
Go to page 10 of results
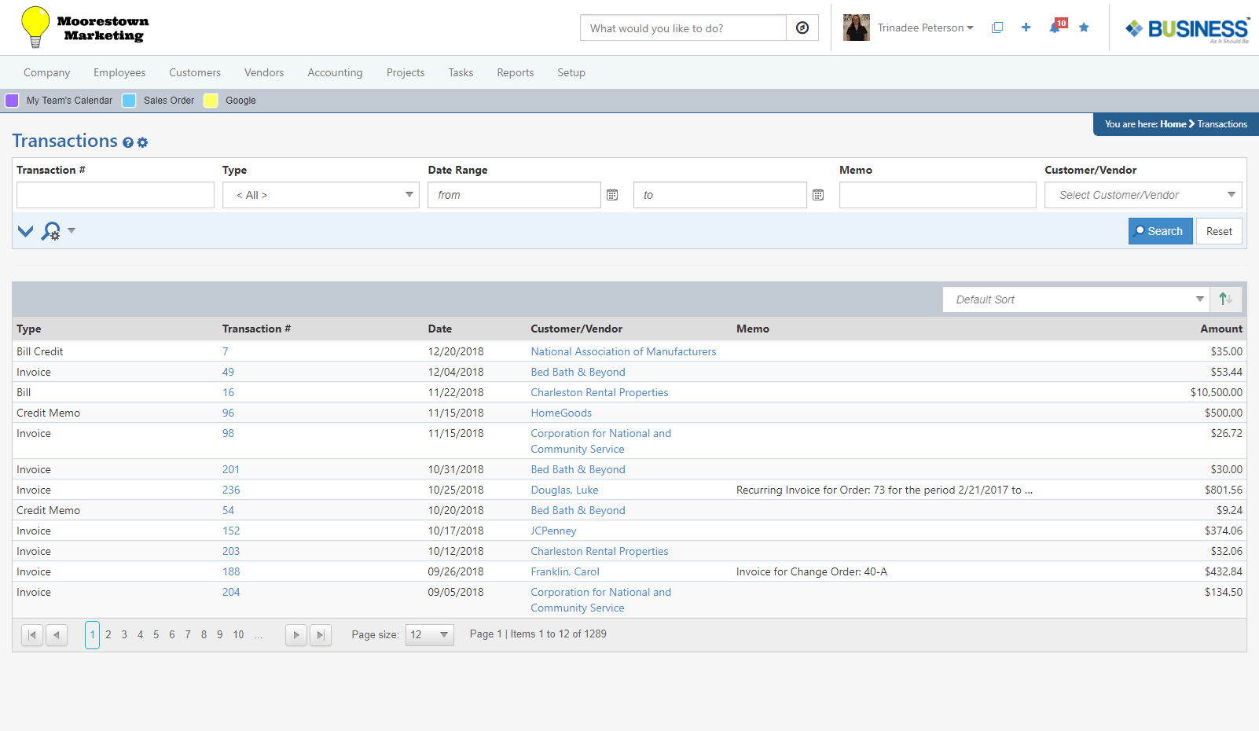pyautogui.click(x=238, y=634)
